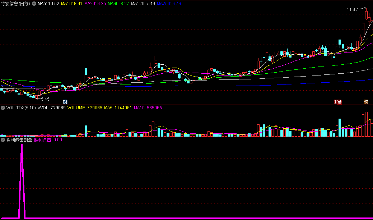Click the volume MA5: 1144061 label
Viewport: 373px width, 220px height.
pos(118,108)
